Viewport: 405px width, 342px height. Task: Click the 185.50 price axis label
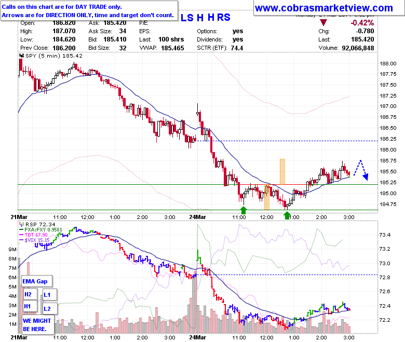coord(388,172)
